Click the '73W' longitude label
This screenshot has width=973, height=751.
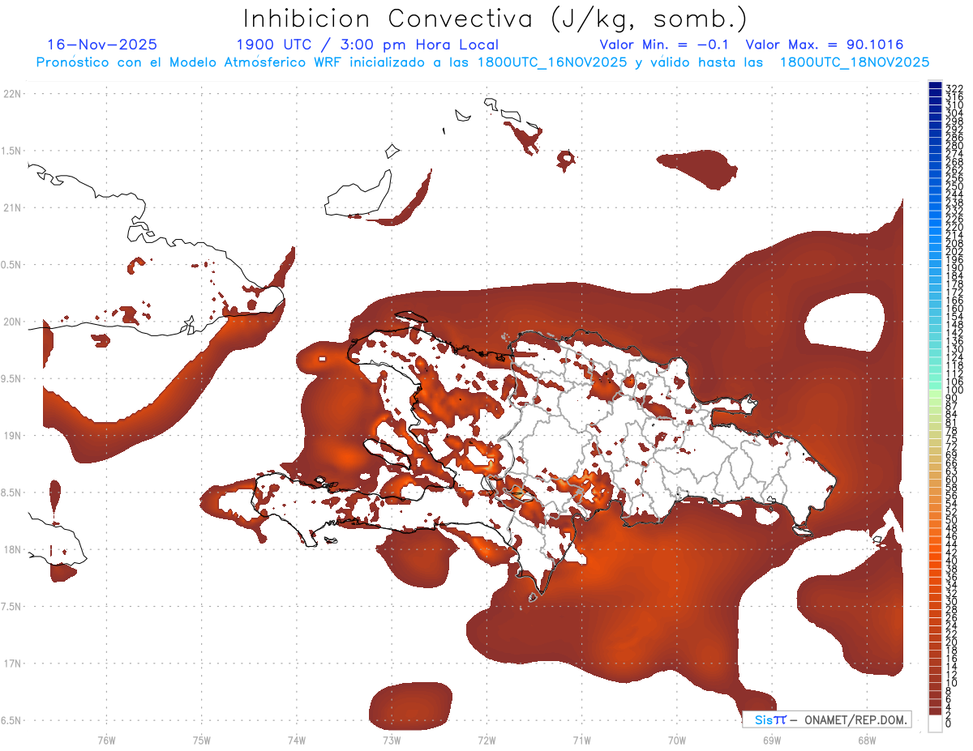coord(392,740)
